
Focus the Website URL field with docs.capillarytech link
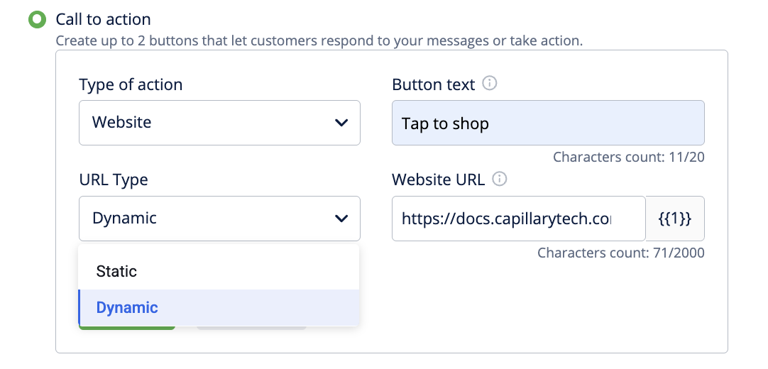point(518,219)
